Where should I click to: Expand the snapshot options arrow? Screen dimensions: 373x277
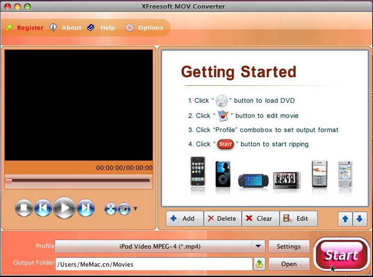click(135, 209)
